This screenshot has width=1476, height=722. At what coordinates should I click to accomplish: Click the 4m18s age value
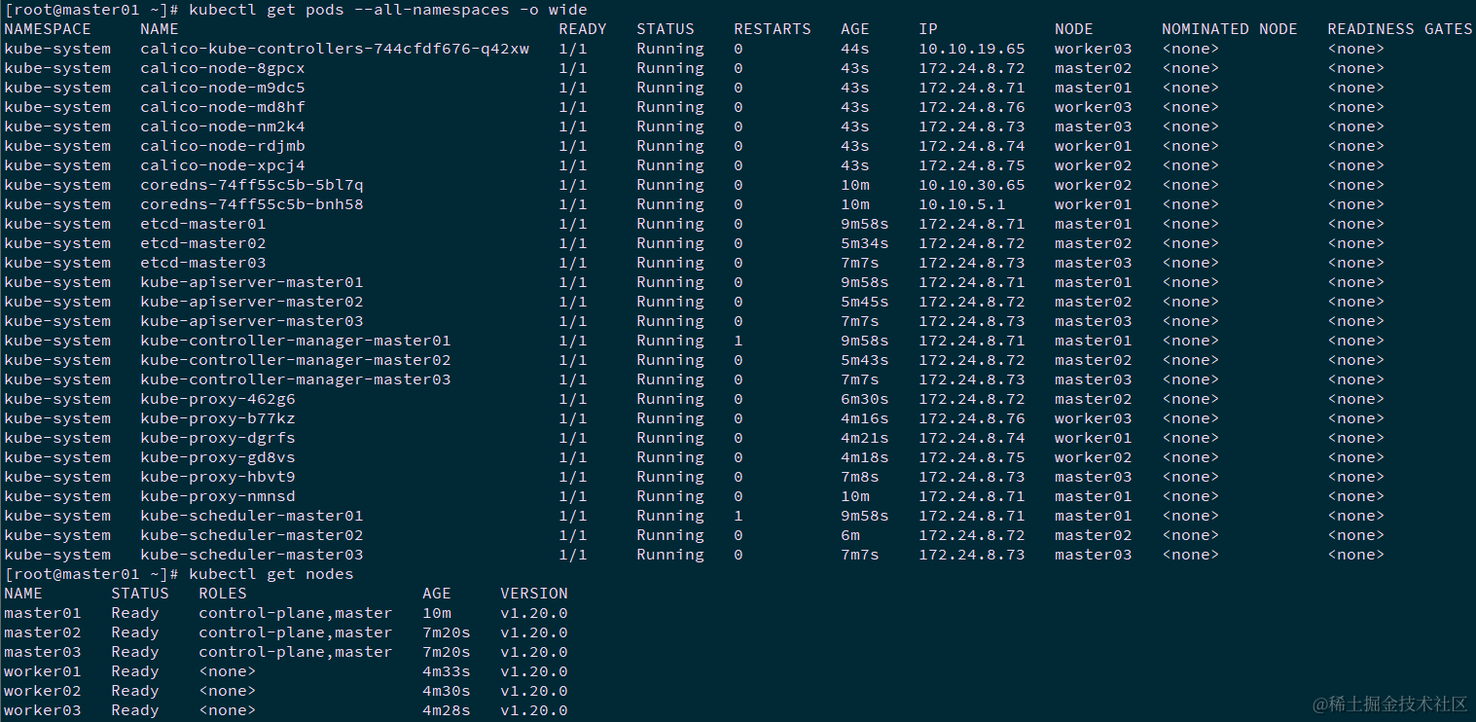point(865,457)
